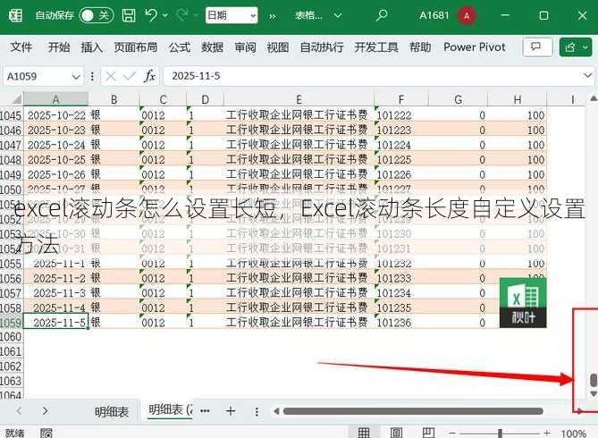Image resolution: width=598 pixels, height=438 pixels.
Task: Click cell containing 101236
Action: pos(401,323)
